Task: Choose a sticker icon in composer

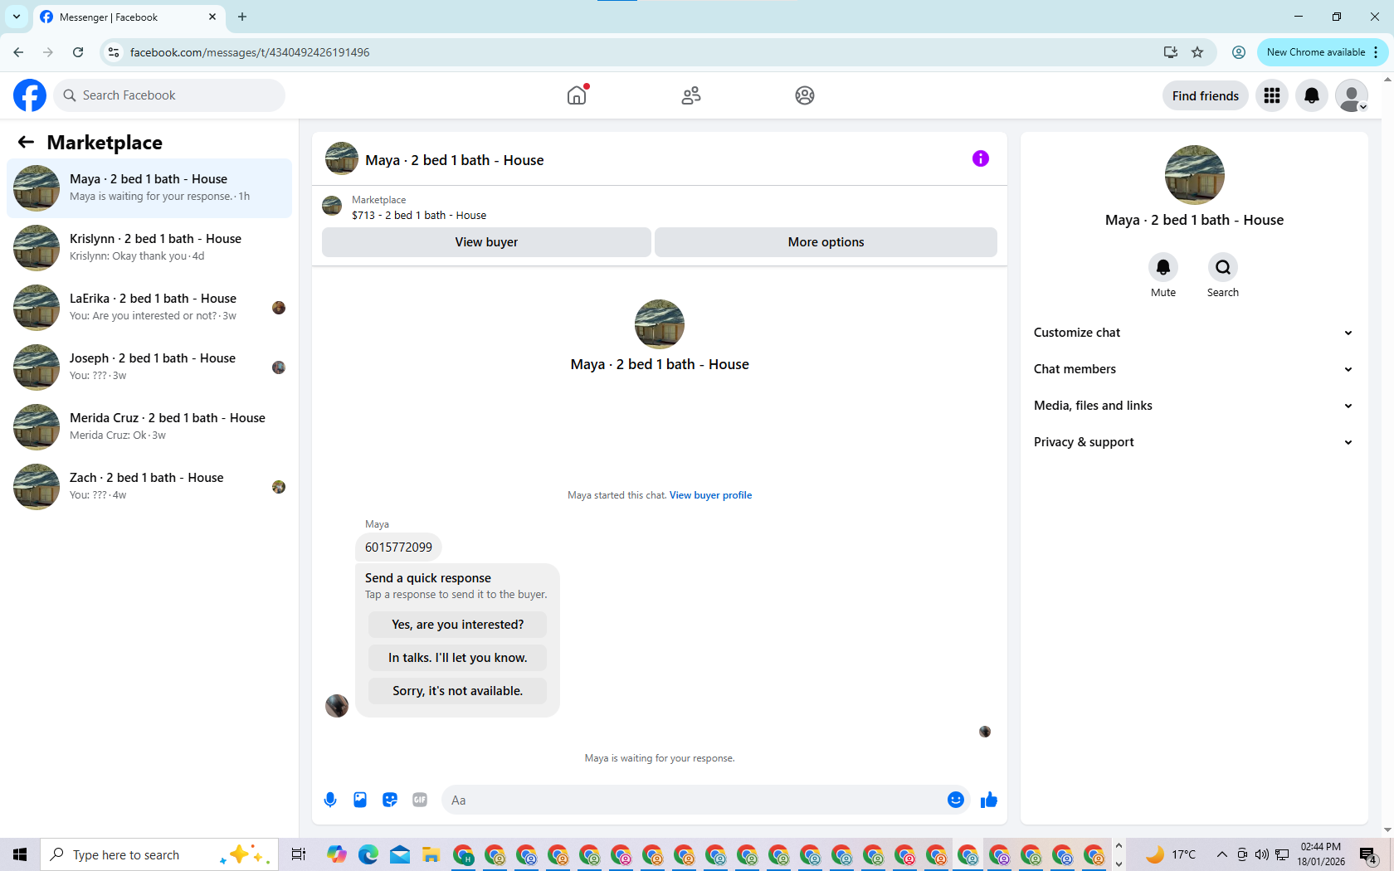Action: point(390,800)
